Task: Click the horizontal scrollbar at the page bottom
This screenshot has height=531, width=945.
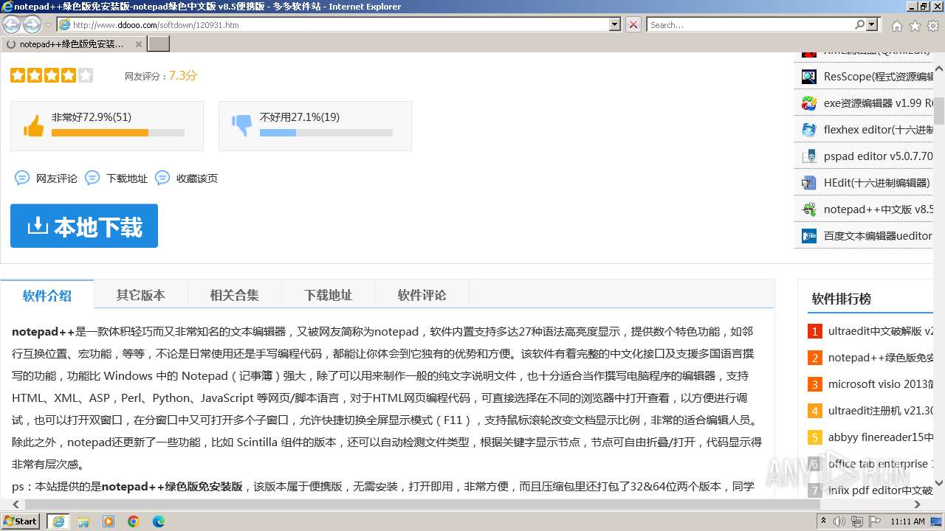Action: 424,504
